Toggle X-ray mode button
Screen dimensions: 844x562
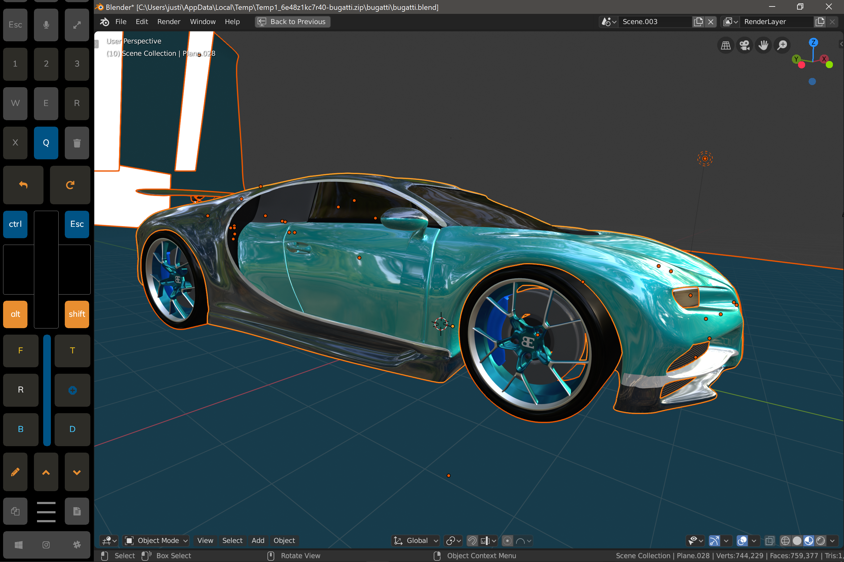click(x=769, y=540)
